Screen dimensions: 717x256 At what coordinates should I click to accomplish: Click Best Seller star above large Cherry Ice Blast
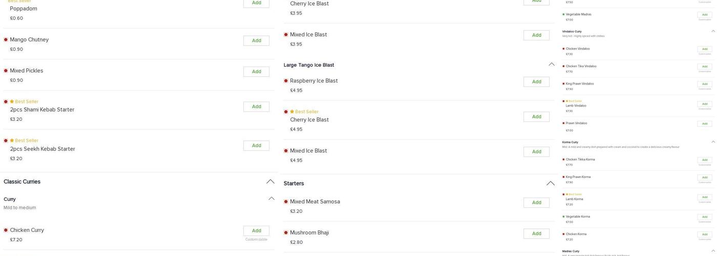[x=292, y=112]
